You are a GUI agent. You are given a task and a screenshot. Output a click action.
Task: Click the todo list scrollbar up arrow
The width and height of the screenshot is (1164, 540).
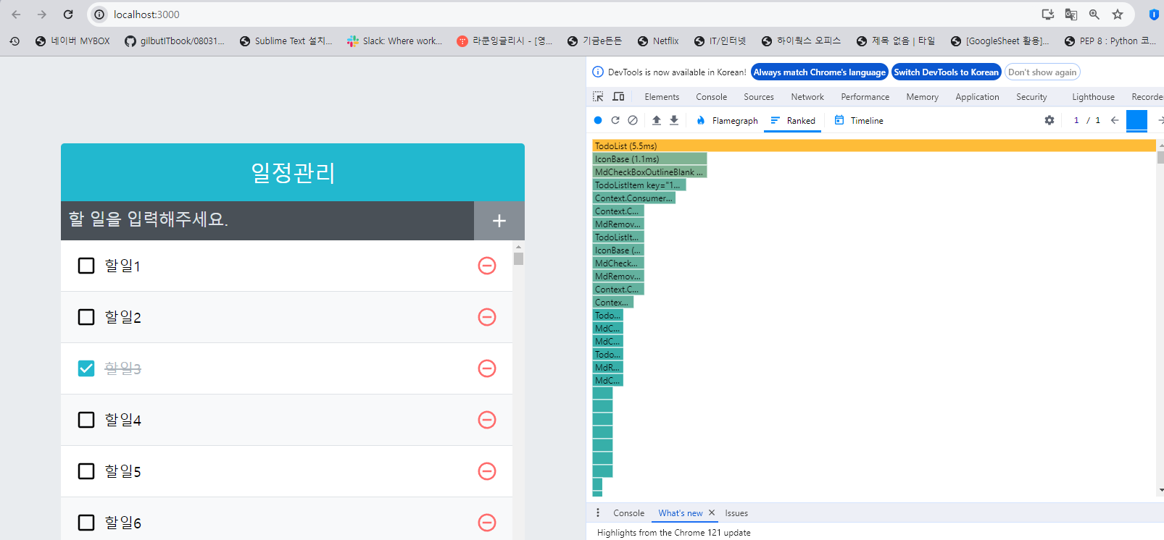pos(518,246)
